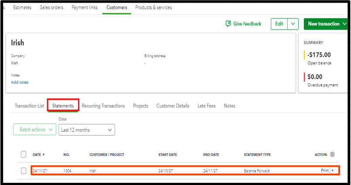351x185 pixels.
Task: Expand the Print action dropdown arrow
Action: point(332,171)
